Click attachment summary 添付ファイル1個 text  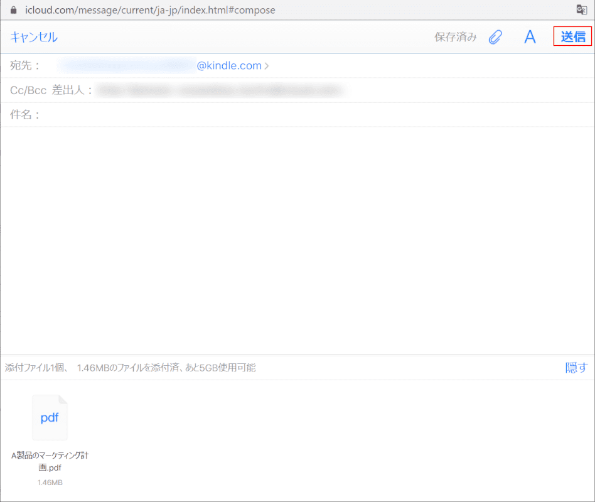[130, 367]
